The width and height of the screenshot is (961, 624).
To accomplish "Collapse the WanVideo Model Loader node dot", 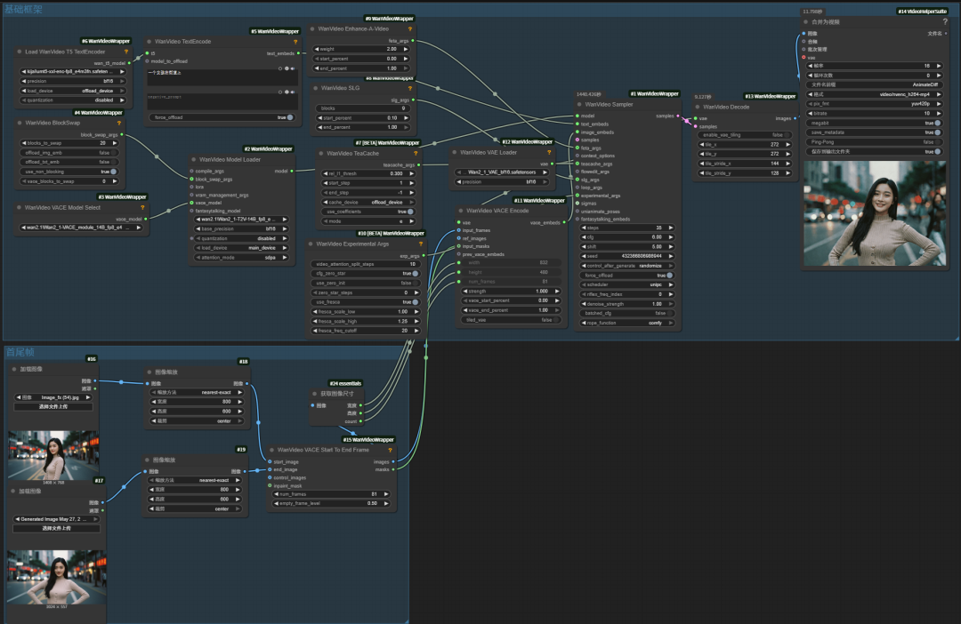I will pyautogui.click(x=193, y=160).
